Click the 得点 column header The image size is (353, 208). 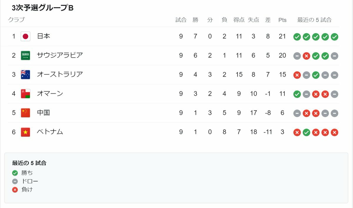pyautogui.click(x=239, y=20)
